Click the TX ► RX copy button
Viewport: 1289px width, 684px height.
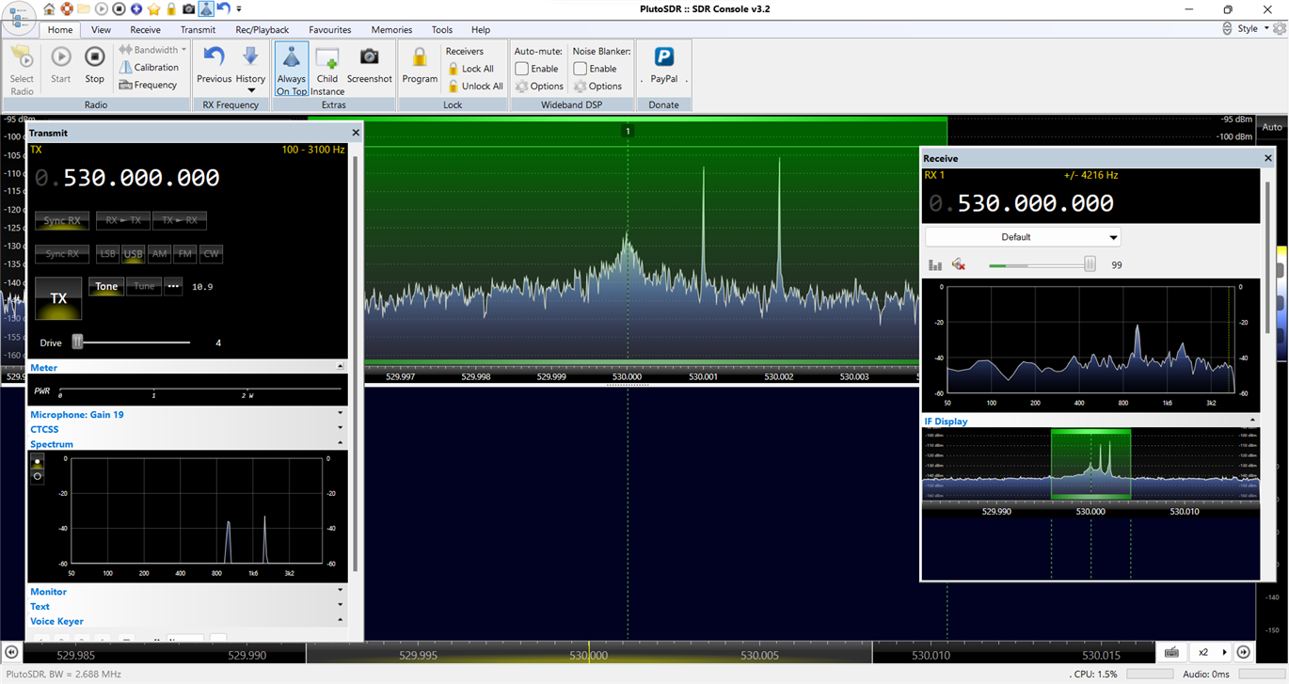point(180,221)
